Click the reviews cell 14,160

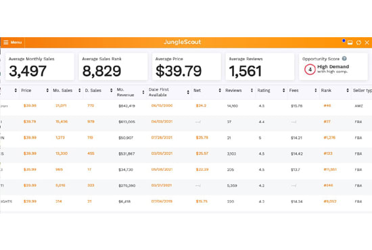(233, 105)
